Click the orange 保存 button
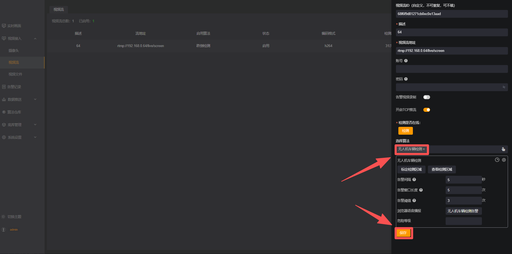The width and height of the screenshot is (512, 254). (403, 233)
